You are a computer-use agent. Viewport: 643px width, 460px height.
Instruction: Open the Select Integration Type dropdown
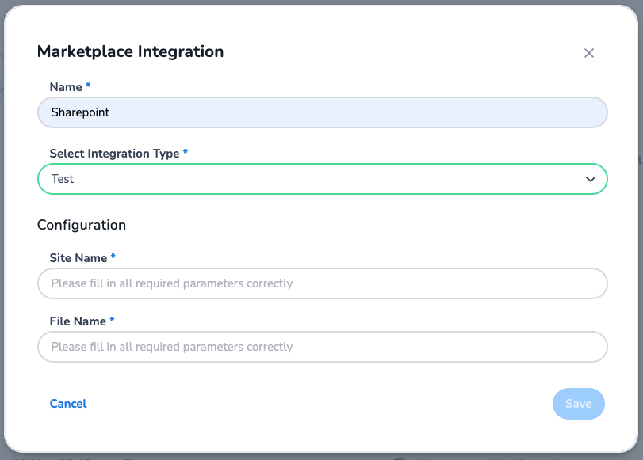click(322, 179)
